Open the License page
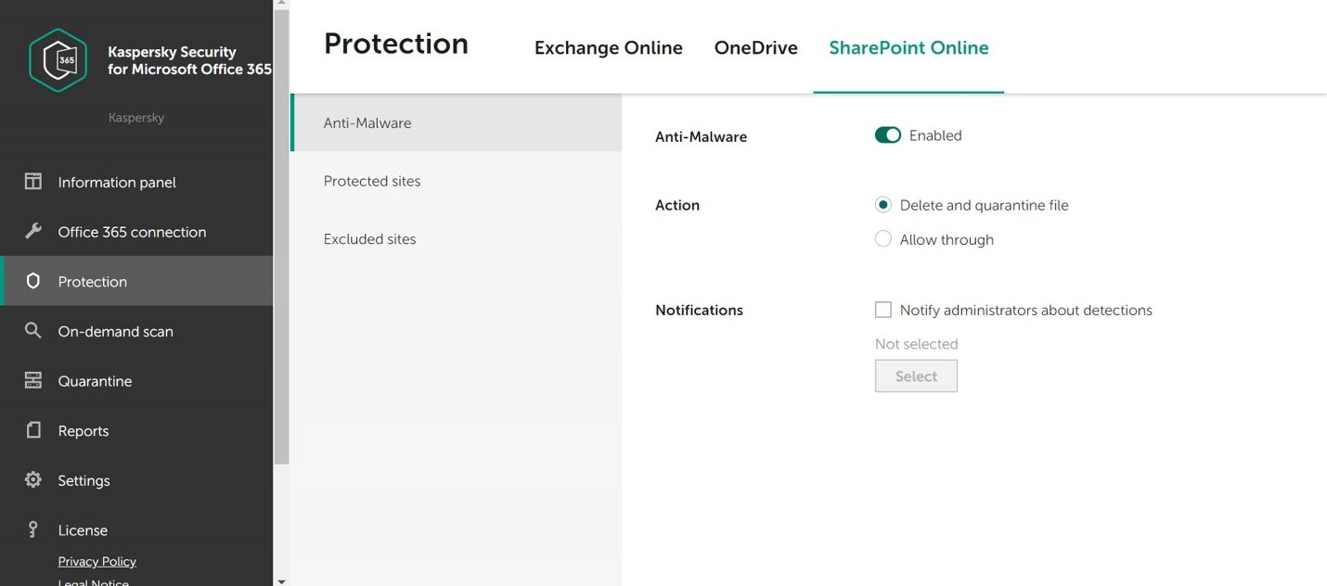 coord(136,530)
